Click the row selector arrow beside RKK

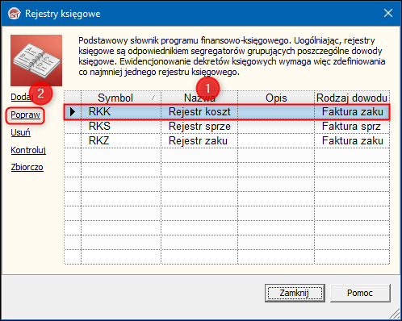pos(73,111)
